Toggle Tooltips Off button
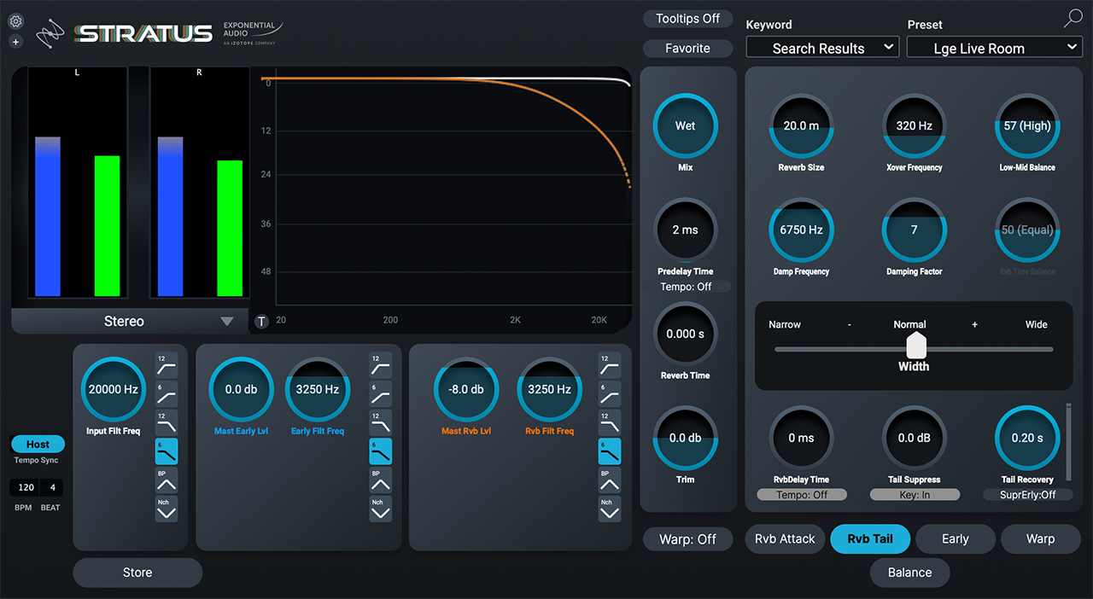The image size is (1093, 599). click(687, 19)
